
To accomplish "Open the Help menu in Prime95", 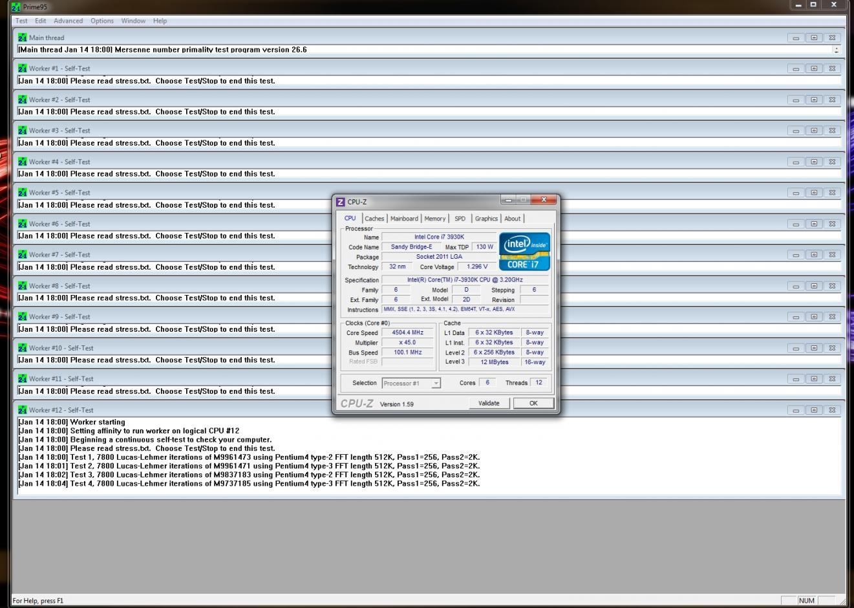I will (x=160, y=21).
